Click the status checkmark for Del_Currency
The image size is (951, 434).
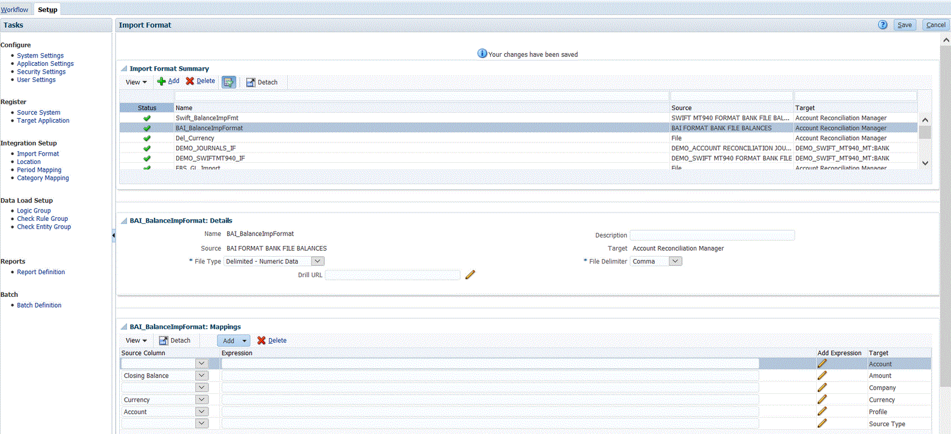click(x=147, y=138)
